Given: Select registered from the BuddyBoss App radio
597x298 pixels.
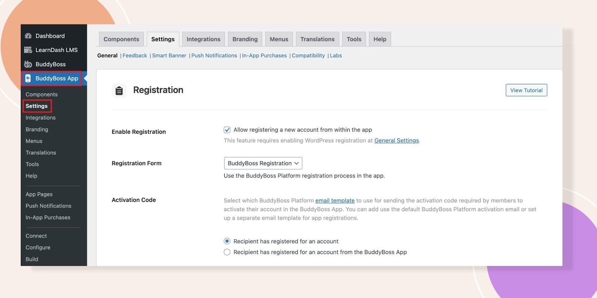Looking at the screenshot, I should 227,252.
